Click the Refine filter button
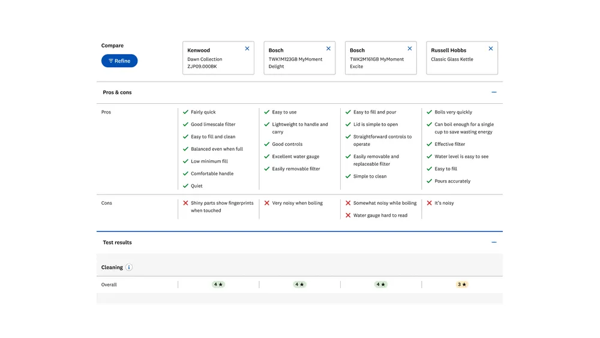The image size is (600, 338). click(x=119, y=61)
